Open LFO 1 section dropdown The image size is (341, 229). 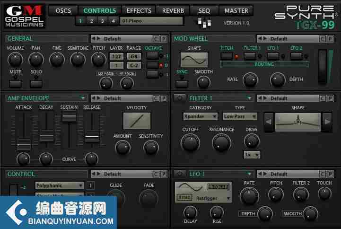pos(249,174)
